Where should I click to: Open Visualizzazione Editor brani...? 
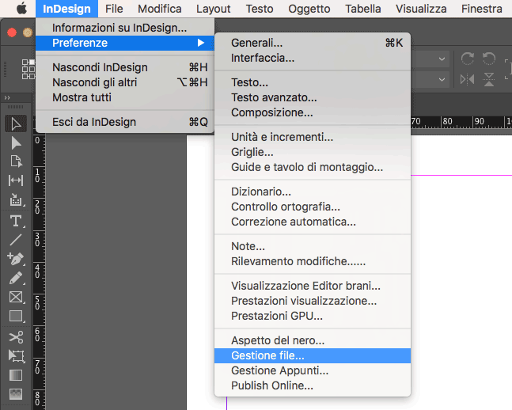coord(313,286)
